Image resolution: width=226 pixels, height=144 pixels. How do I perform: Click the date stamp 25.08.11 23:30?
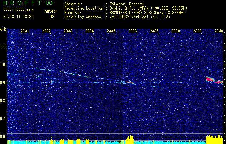pos(18,17)
